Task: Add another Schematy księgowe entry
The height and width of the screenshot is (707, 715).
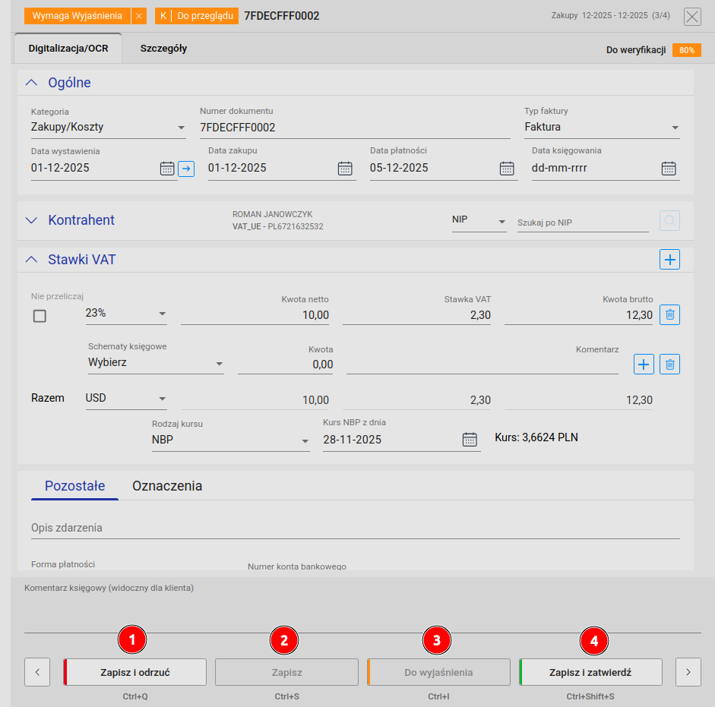Action: tap(644, 365)
